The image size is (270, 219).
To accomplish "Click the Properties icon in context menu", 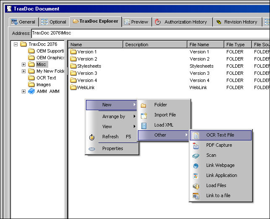I will tap(92, 149).
